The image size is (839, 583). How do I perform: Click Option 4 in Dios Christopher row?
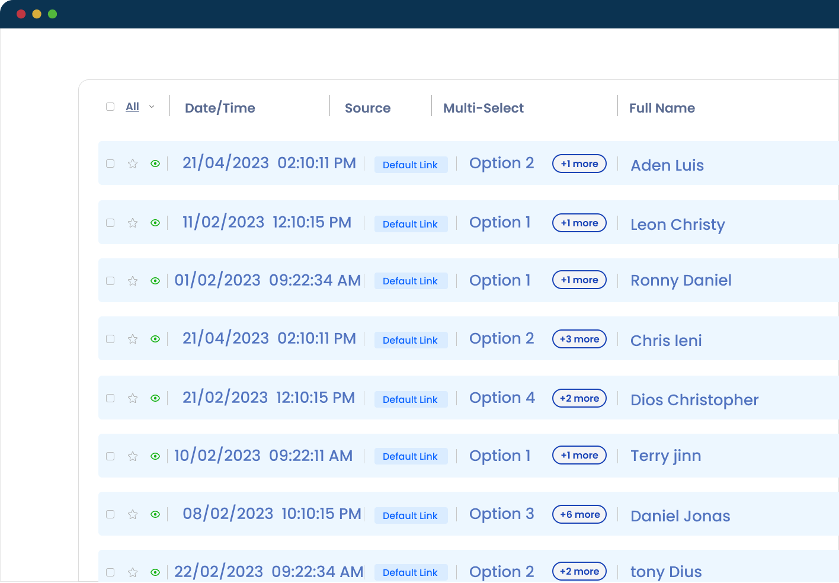click(x=502, y=398)
